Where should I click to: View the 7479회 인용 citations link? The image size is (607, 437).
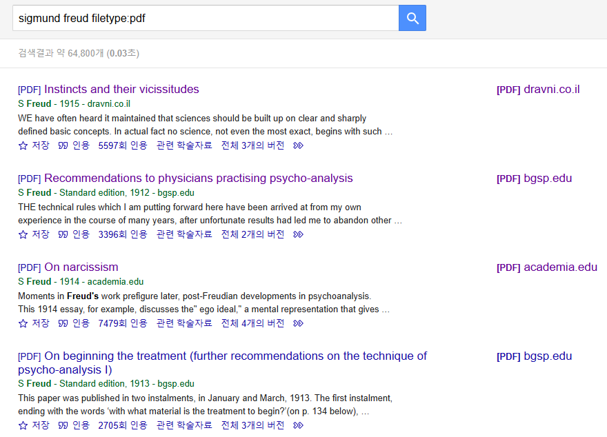[123, 323]
